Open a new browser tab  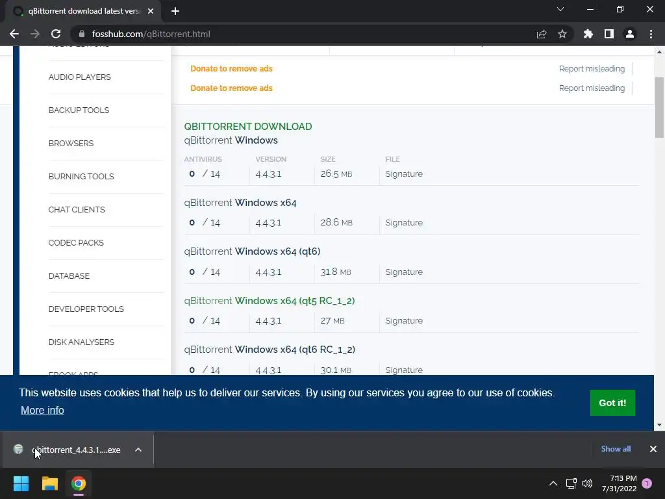[175, 12]
